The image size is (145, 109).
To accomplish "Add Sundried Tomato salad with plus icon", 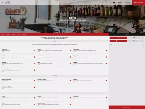I will click(x=70, y=104).
